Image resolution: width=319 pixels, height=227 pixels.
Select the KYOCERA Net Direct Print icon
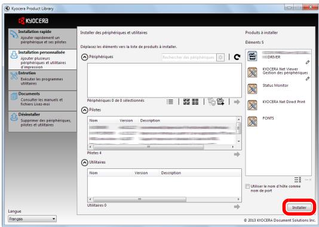252,105
